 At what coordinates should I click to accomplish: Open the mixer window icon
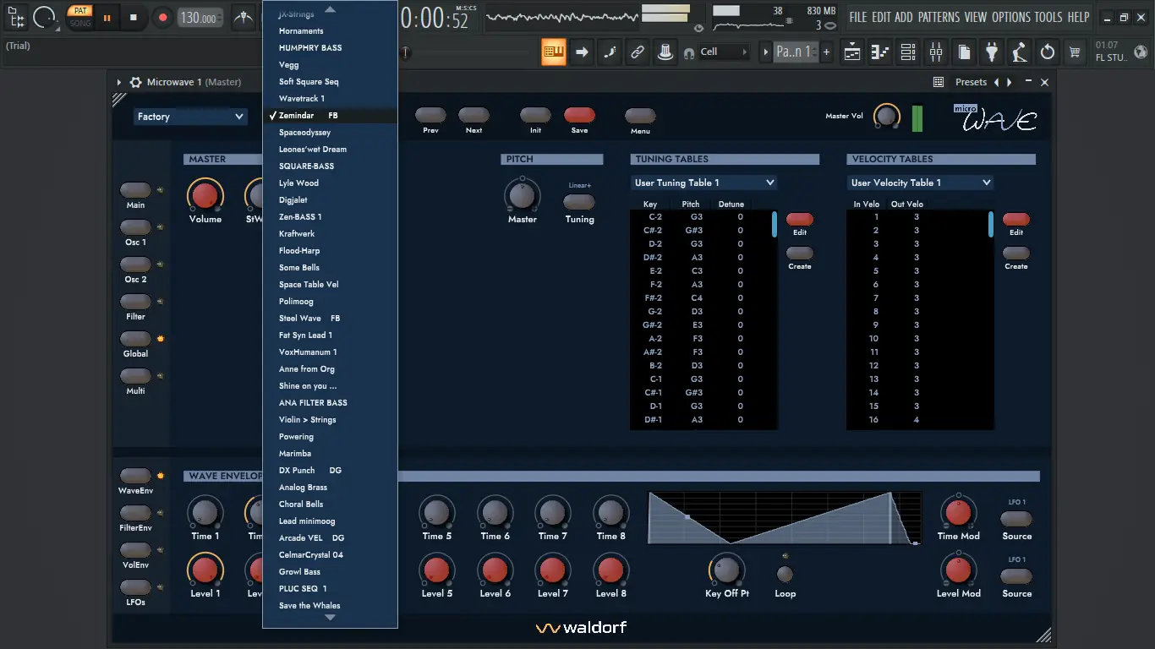tap(936, 52)
